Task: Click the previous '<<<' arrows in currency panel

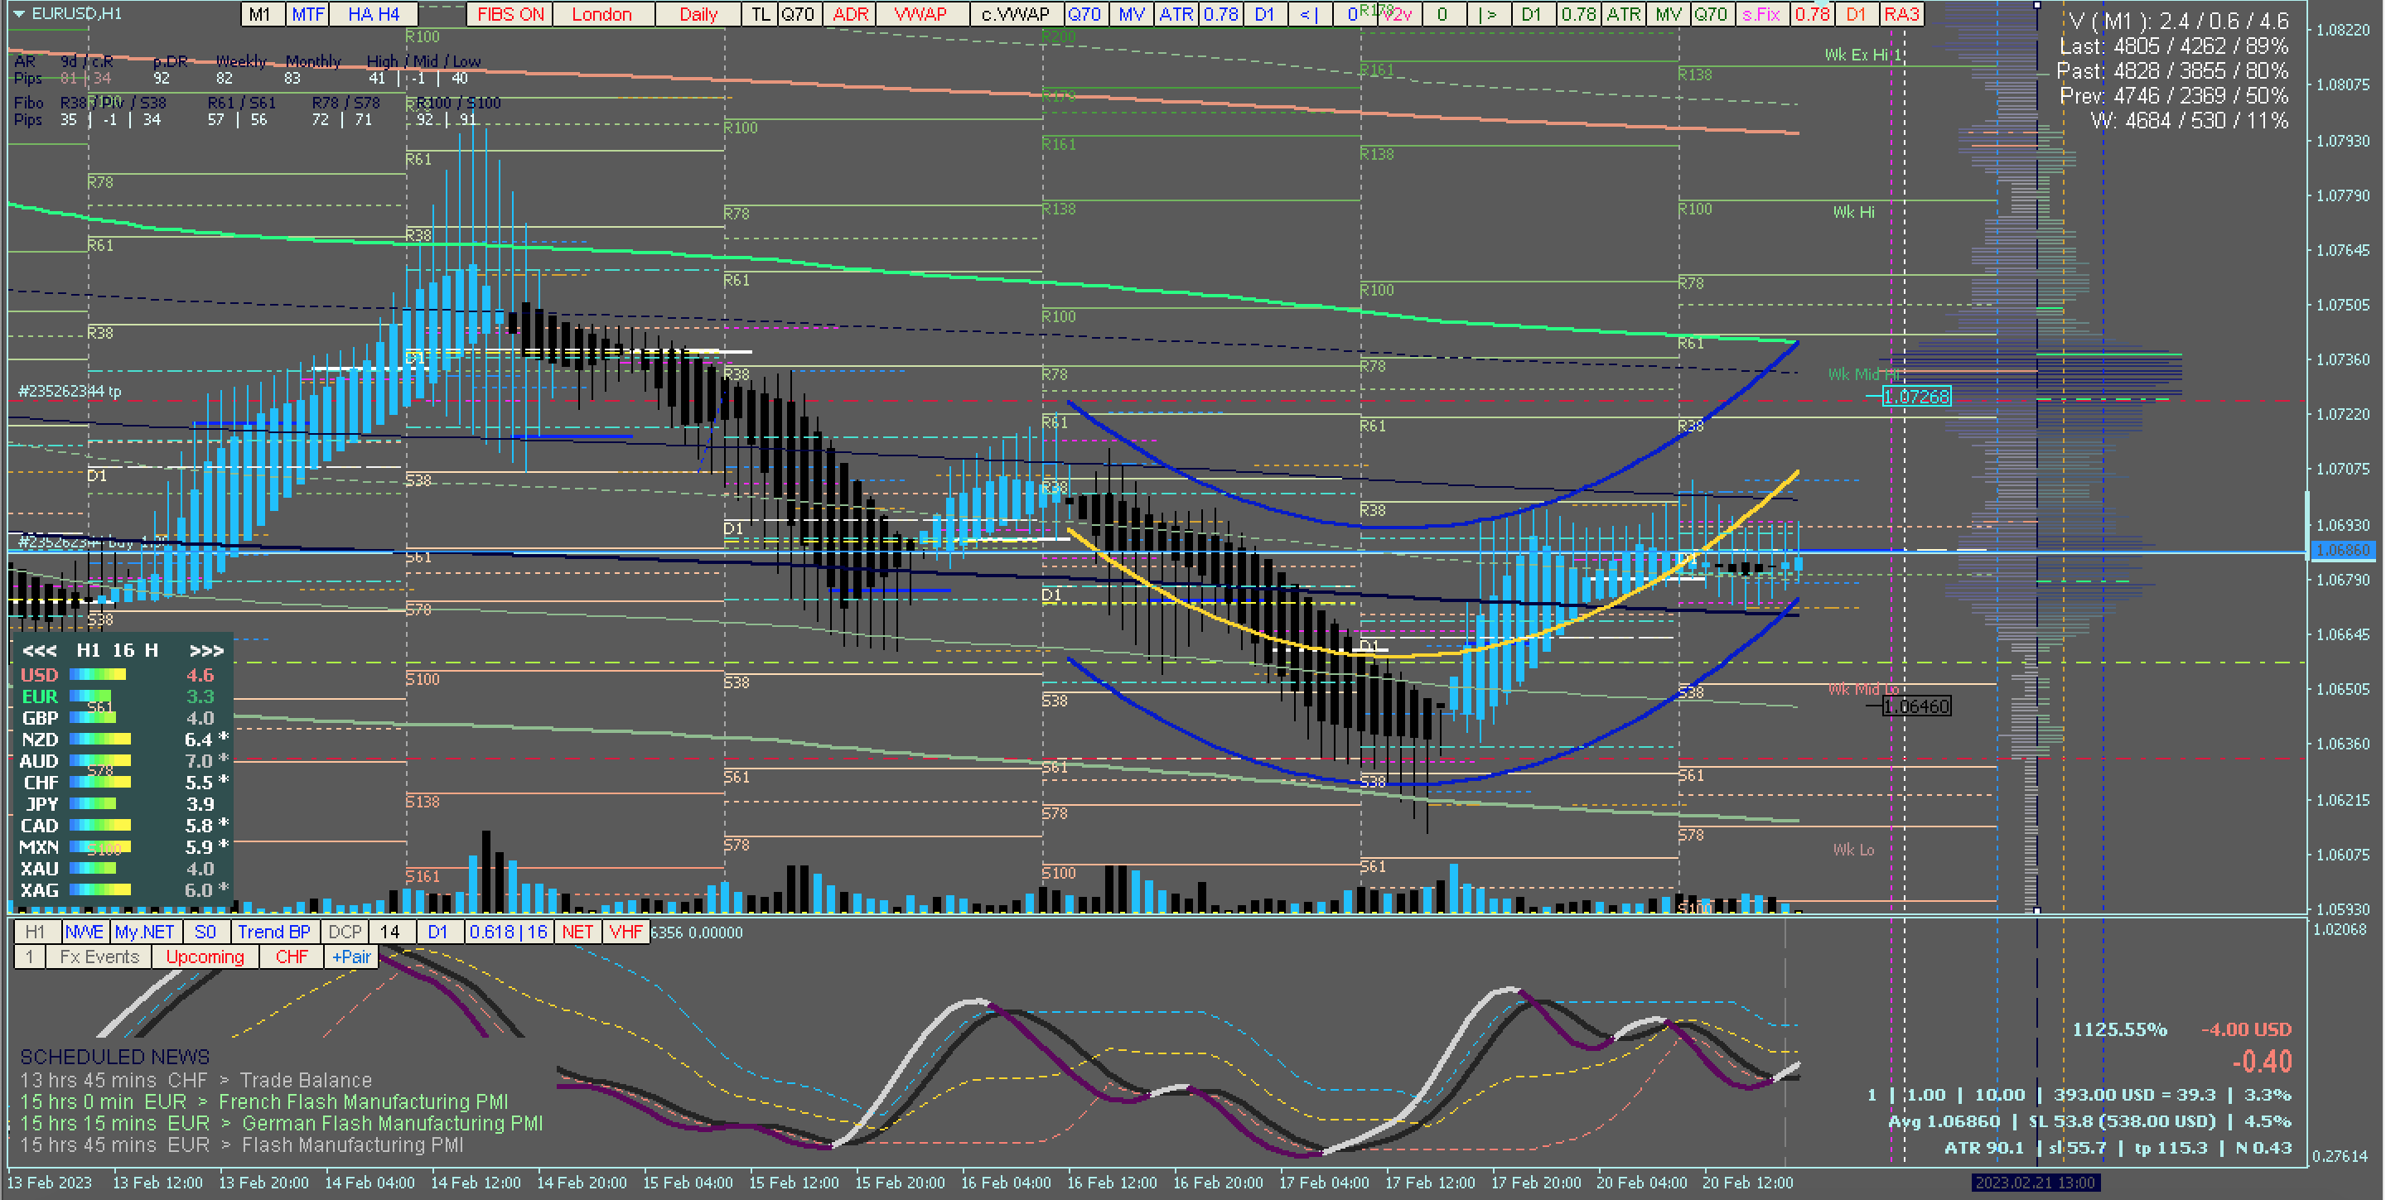Action: coord(39,651)
